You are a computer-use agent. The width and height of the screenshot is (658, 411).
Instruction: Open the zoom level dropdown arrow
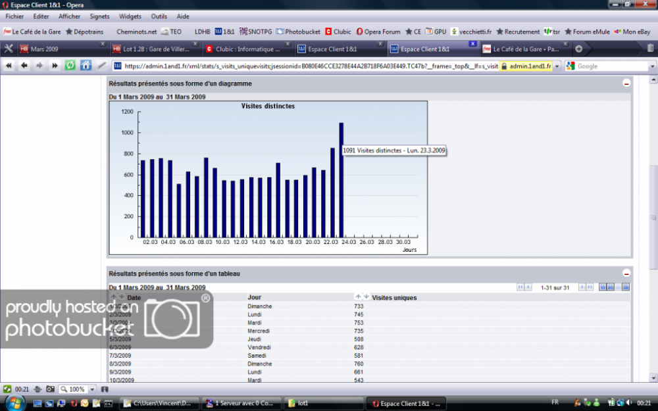pyautogui.click(x=92, y=389)
